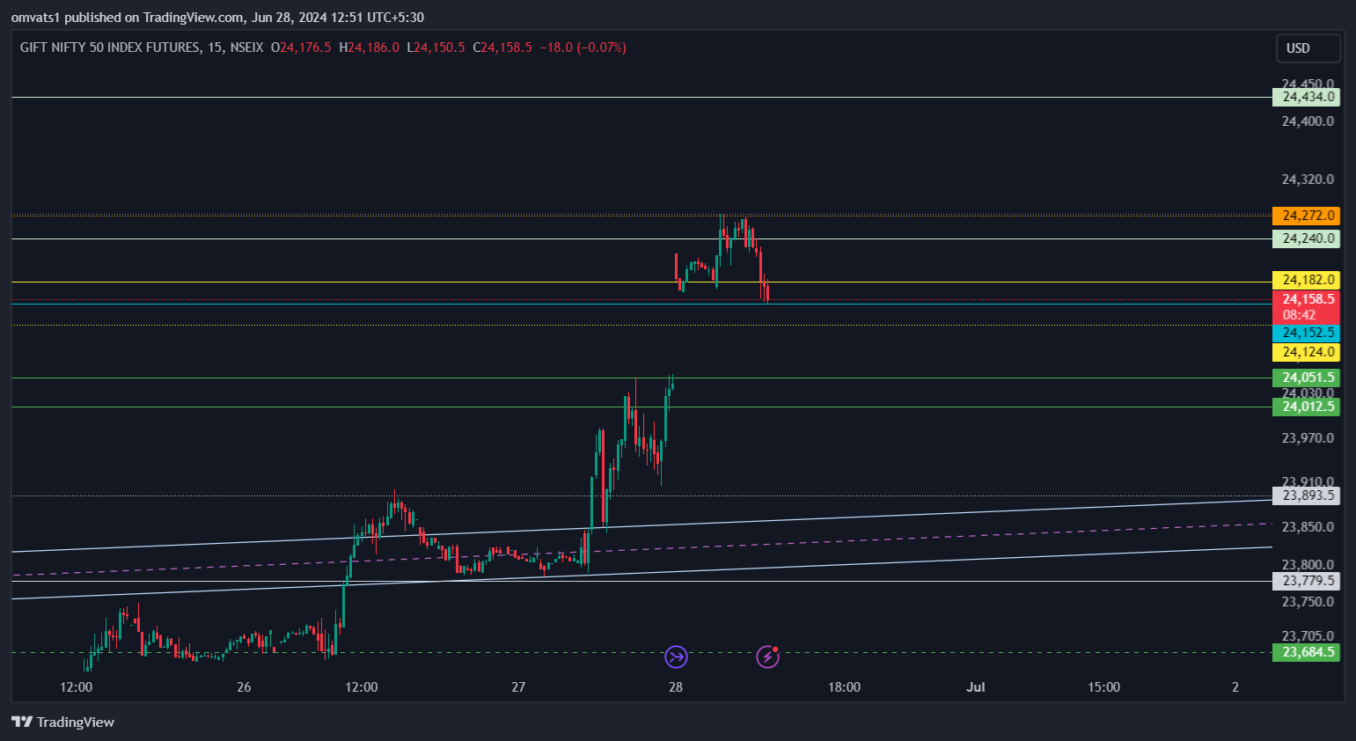Click the 24,320.0 price scale value
1356x741 pixels.
[x=1308, y=180]
